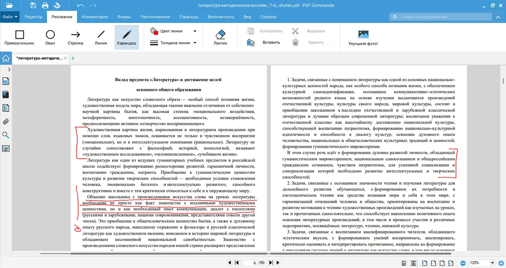Click the print icon in title bar
This screenshot has width=506, height=268.
[x=46, y=5]
